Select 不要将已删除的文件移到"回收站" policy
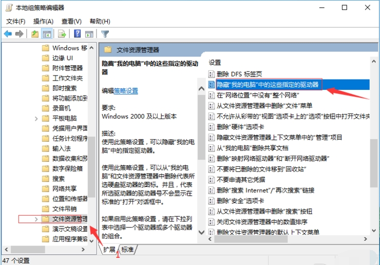Image resolution: width=380 pixels, height=265 pixels. pos(261,169)
